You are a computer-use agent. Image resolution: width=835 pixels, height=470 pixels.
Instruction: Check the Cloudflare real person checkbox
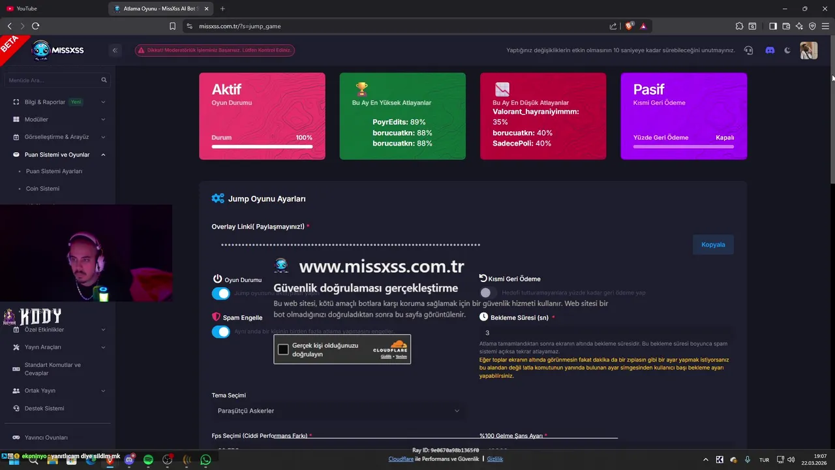point(283,349)
